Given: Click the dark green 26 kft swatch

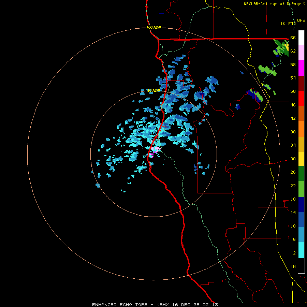Looking at the screenshot, I should 301,174.
